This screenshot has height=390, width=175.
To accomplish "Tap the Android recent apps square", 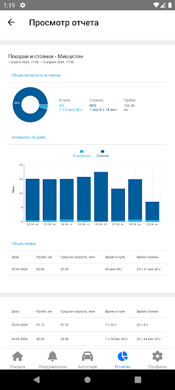I will pyautogui.click(x=138, y=380).
